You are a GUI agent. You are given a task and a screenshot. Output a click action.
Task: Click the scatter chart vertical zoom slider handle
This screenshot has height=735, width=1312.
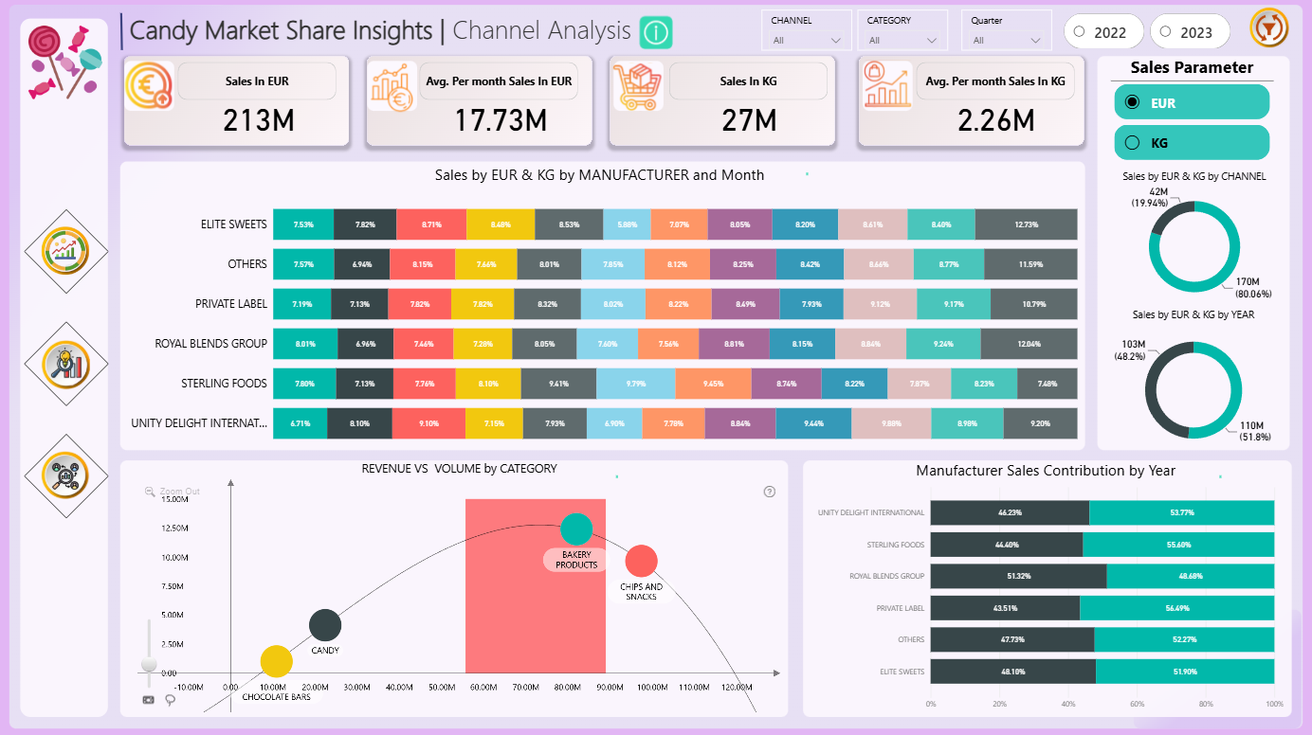point(148,664)
